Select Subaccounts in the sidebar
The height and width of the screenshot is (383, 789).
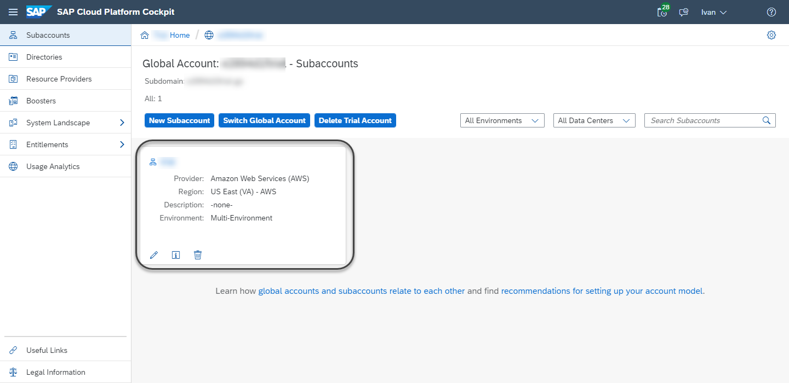(x=66, y=35)
